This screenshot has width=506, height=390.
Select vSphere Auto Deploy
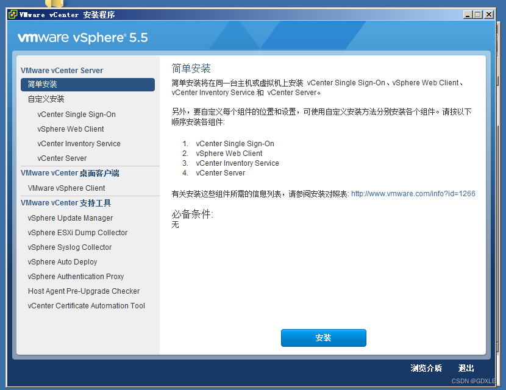coord(62,262)
